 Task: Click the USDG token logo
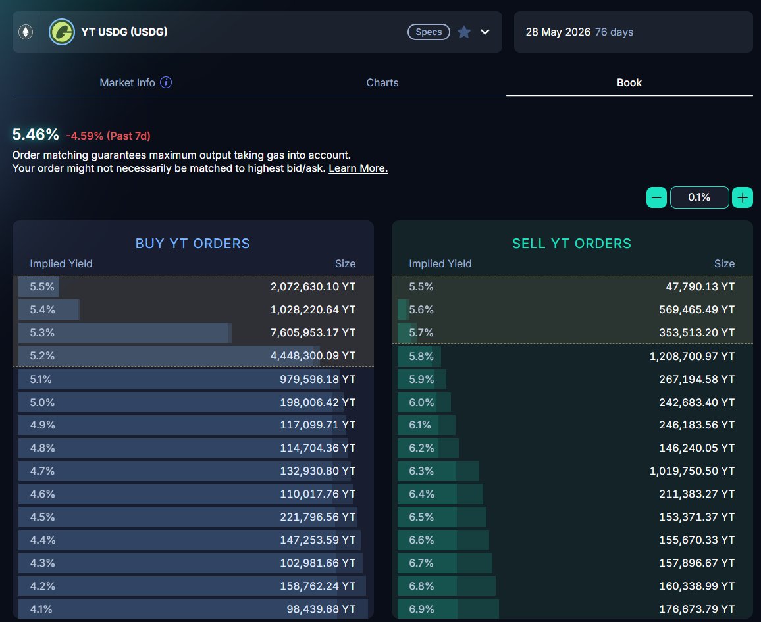tap(62, 32)
